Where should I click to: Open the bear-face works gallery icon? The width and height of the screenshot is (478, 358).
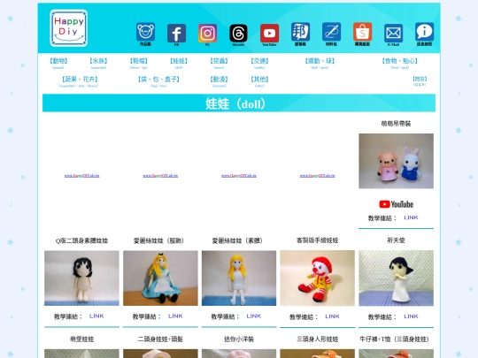[x=145, y=32]
